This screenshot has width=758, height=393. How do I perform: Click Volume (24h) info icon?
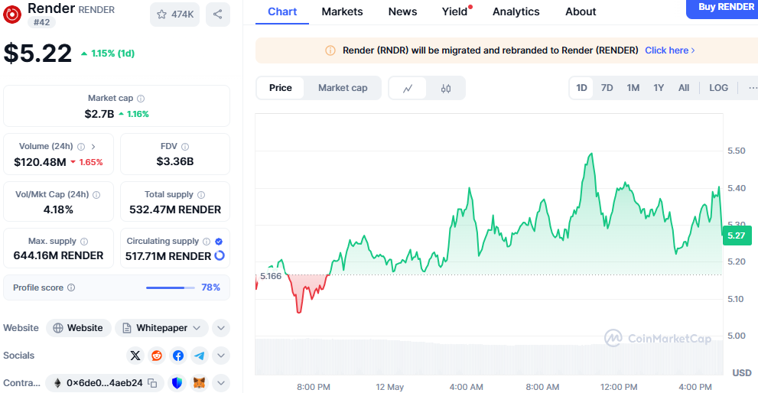coord(81,147)
